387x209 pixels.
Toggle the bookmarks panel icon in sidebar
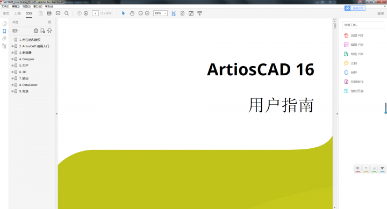click(4, 31)
